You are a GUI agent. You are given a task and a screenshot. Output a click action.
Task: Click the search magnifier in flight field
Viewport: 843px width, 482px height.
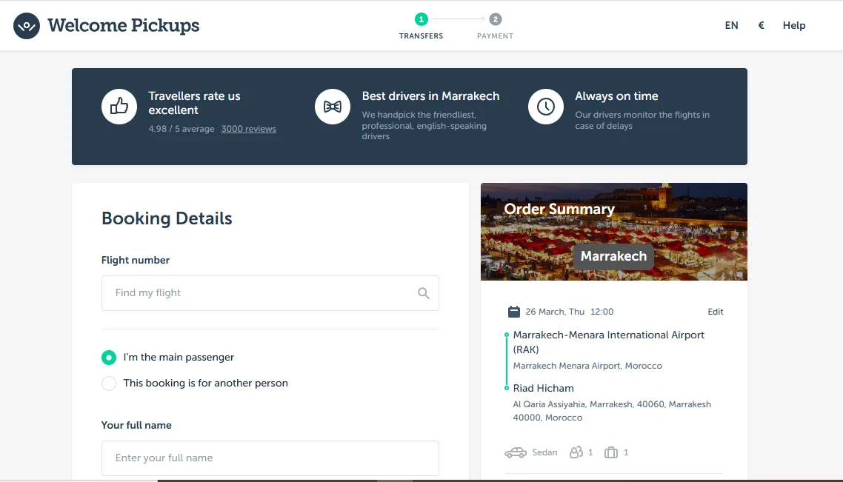[424, 293]
